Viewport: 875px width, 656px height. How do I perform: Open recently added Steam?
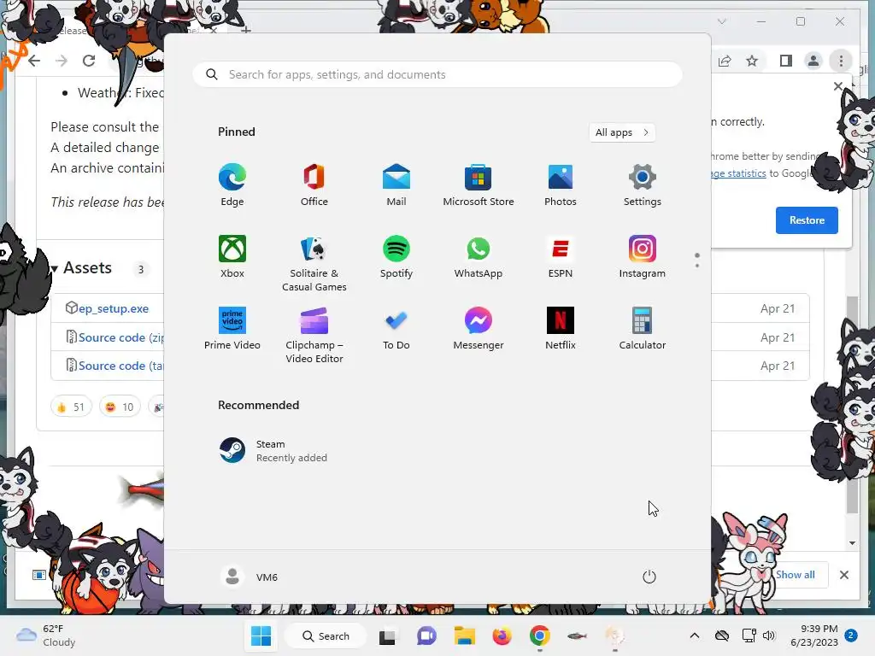273,451
